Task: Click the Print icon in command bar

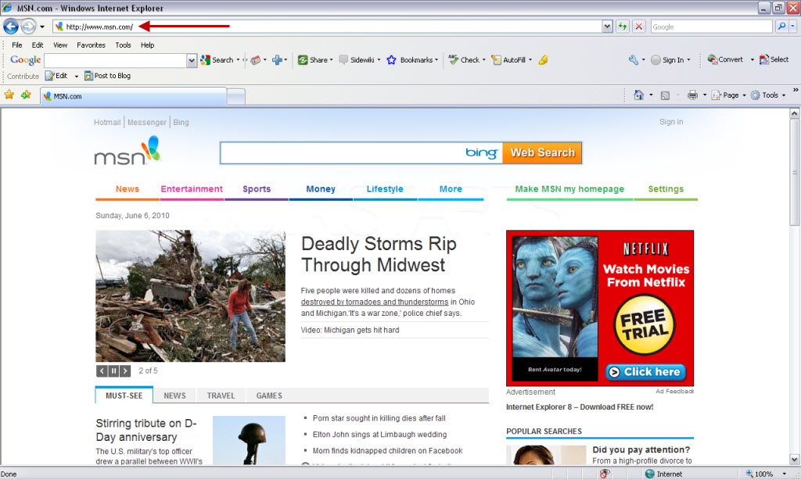Action: [692, 95]
